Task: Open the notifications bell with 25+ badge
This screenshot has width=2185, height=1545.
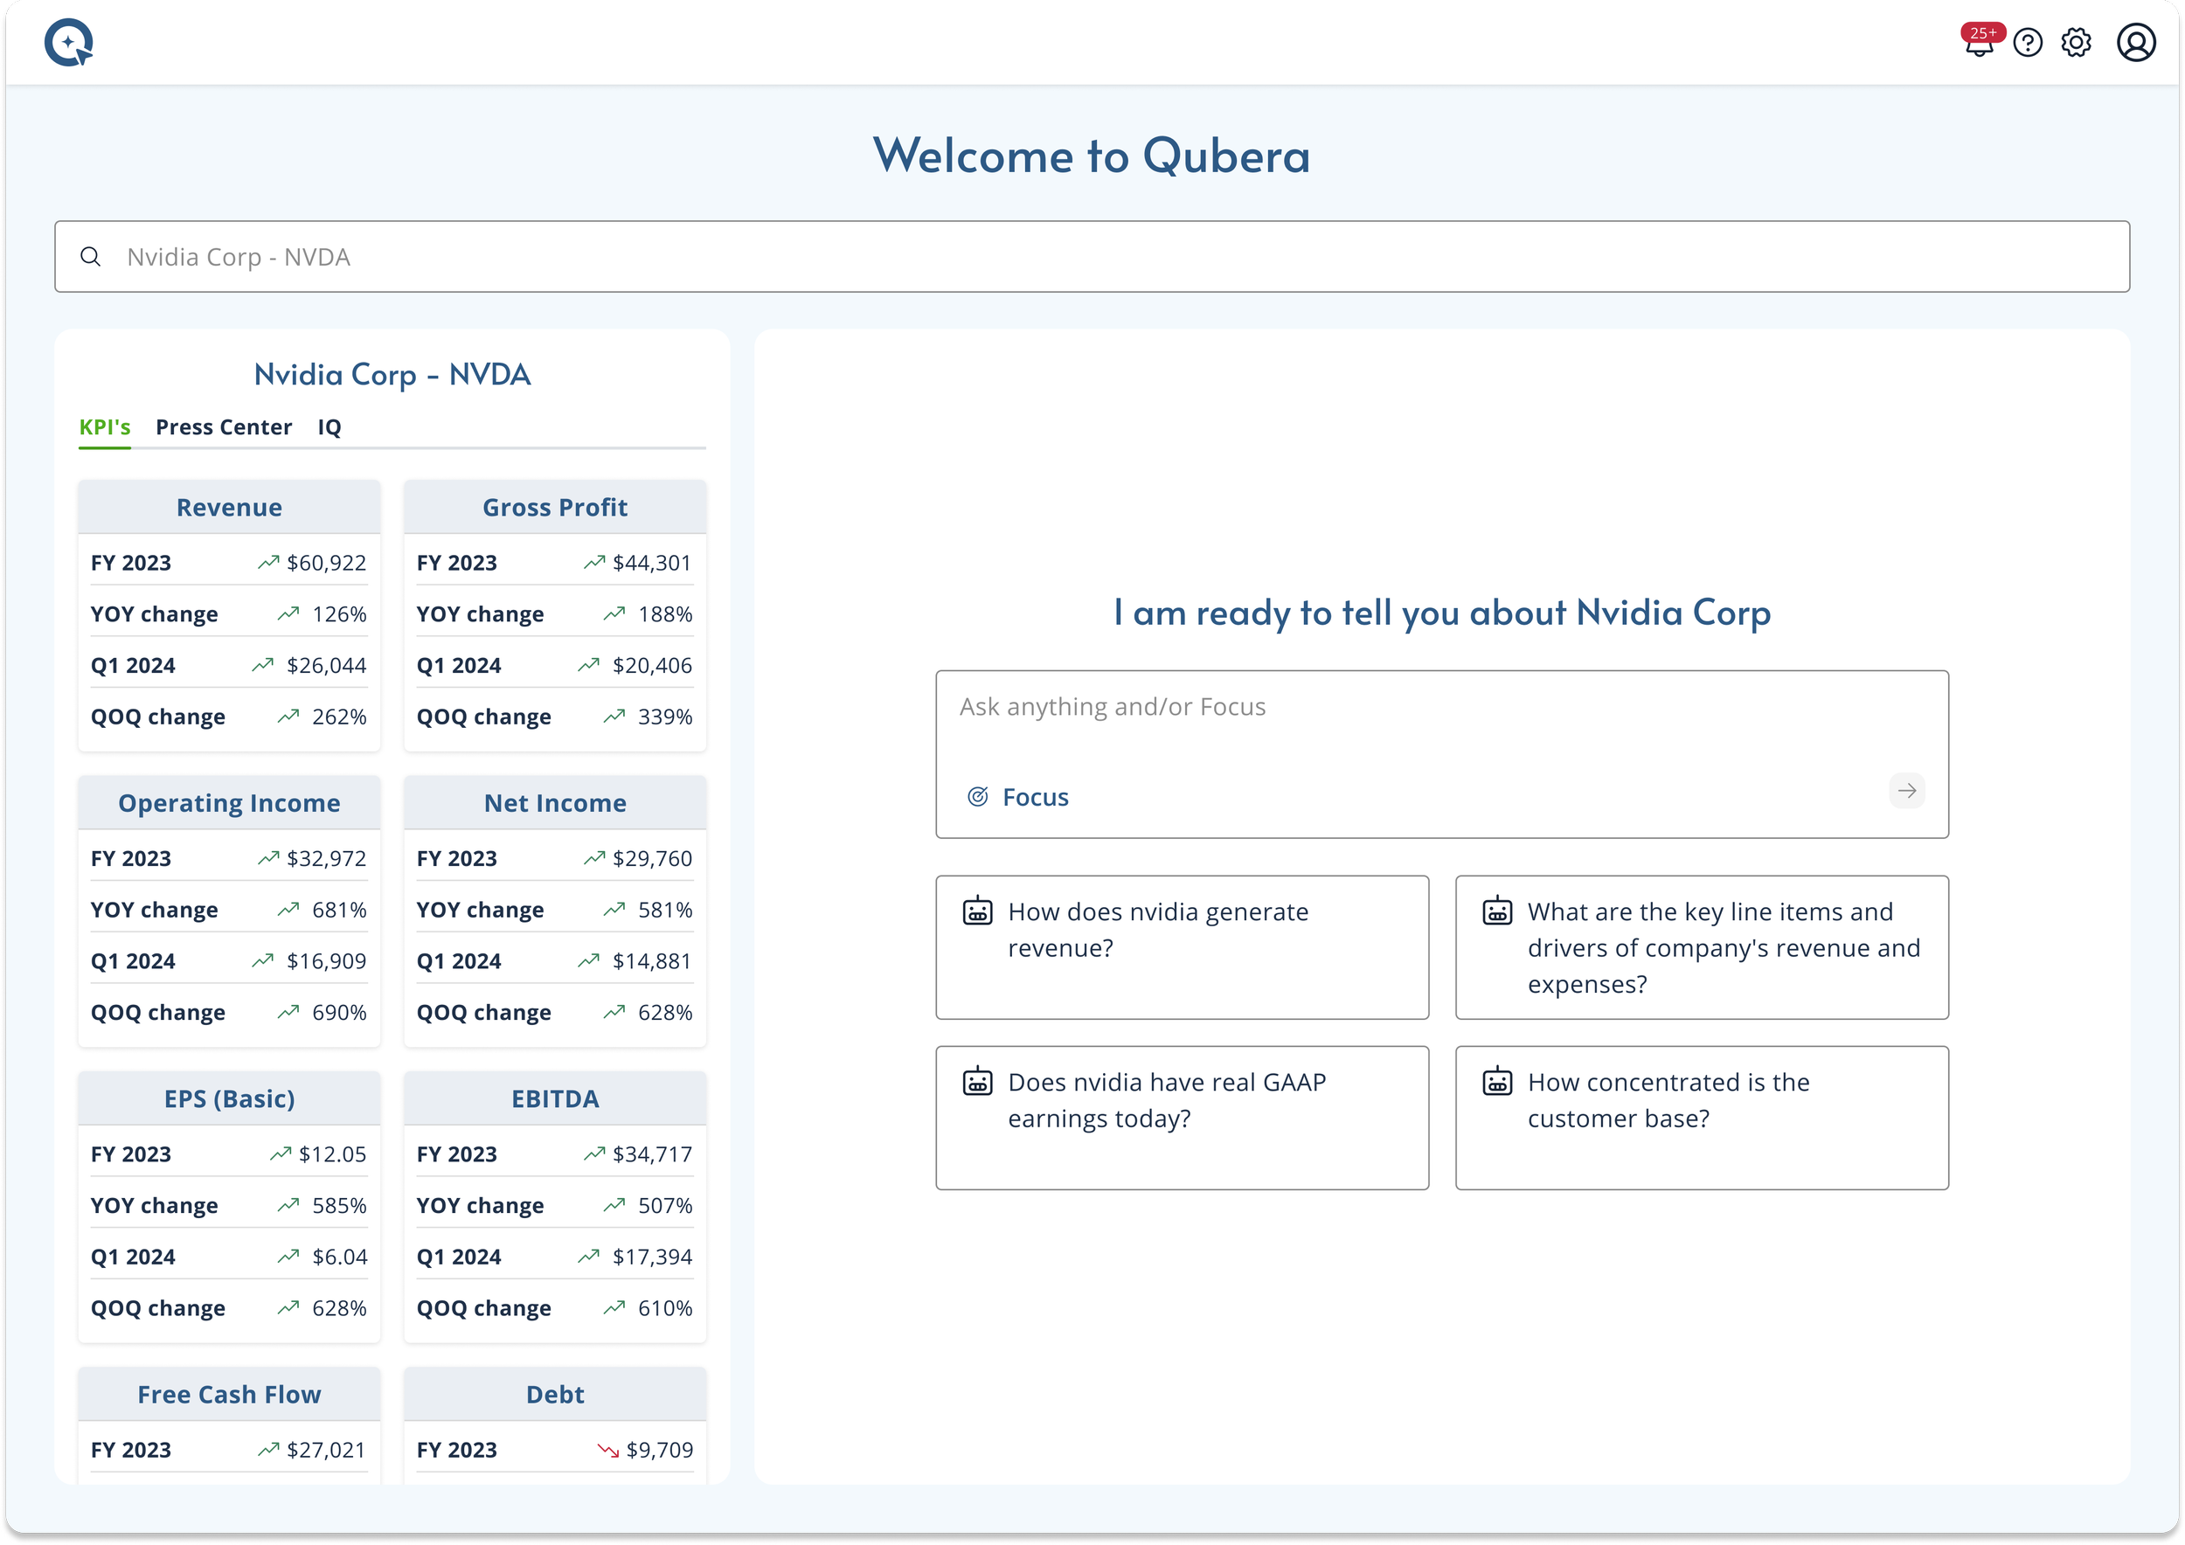Action: (1979, 44)
